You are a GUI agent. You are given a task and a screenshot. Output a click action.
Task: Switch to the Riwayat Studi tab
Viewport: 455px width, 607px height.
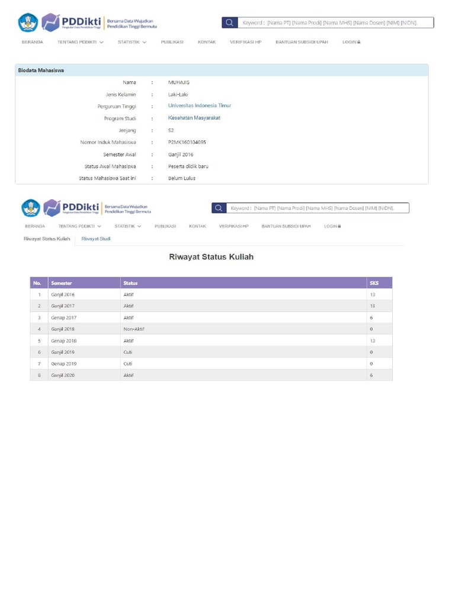tap(96, 239)
